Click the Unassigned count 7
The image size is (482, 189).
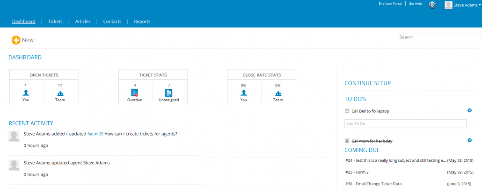tap(169, 85)
